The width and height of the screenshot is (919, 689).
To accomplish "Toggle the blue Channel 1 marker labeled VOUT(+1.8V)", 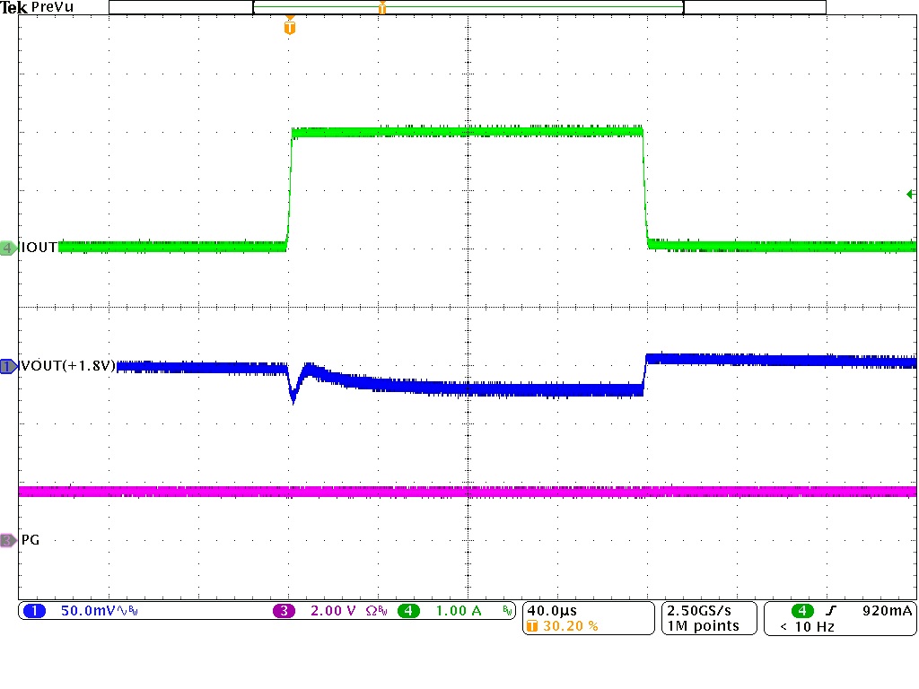I will [6, 366].
